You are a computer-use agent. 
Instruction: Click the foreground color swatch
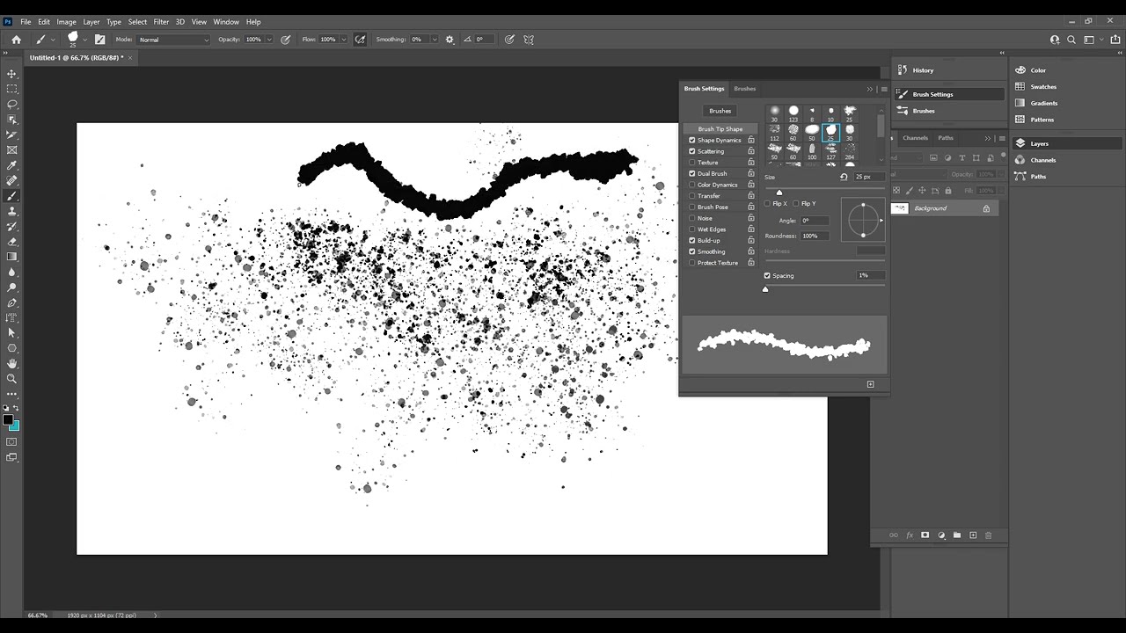(8, 420)
